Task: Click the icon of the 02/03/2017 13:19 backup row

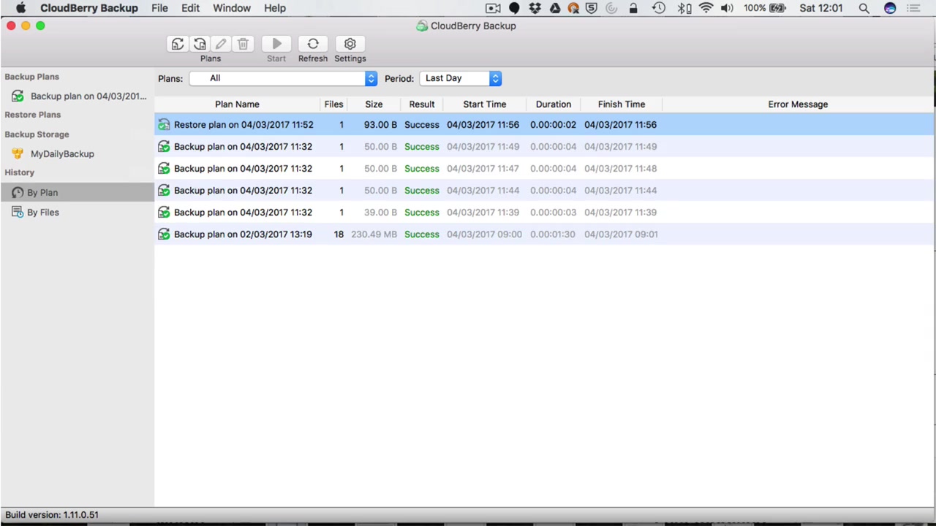Action: coord(164,235)
